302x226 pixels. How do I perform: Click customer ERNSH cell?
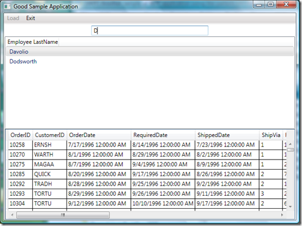(49, 145)
